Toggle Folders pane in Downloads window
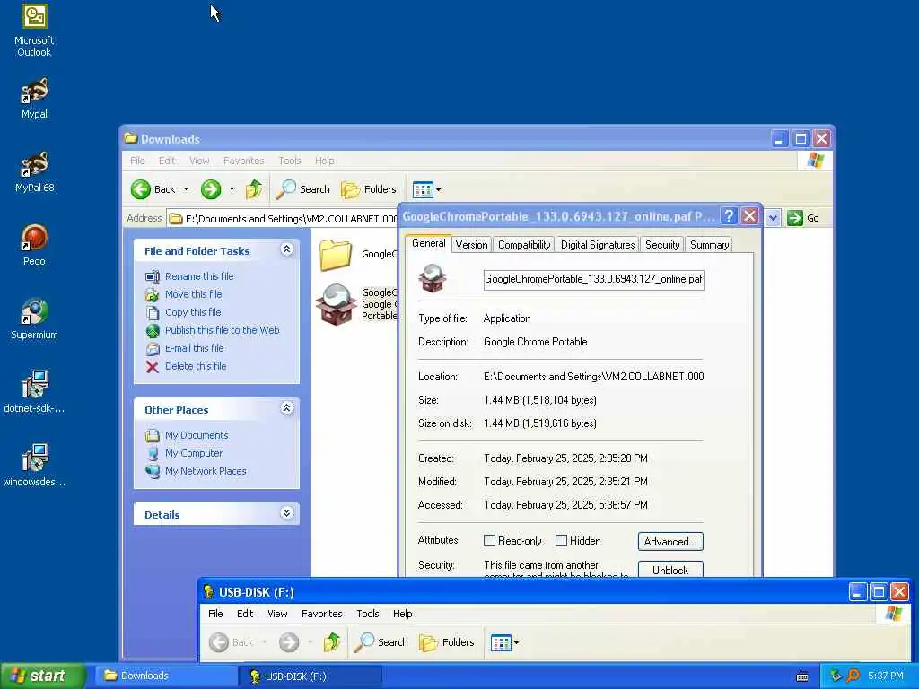 (369, 189)
